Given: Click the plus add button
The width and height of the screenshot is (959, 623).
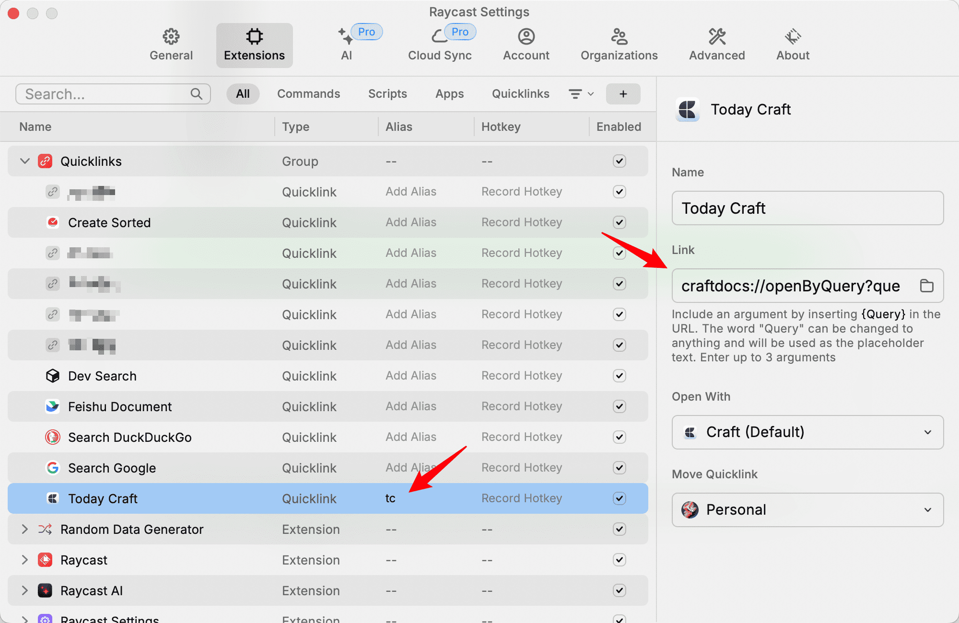Looking at the screenshot, I should pos(623,94).
